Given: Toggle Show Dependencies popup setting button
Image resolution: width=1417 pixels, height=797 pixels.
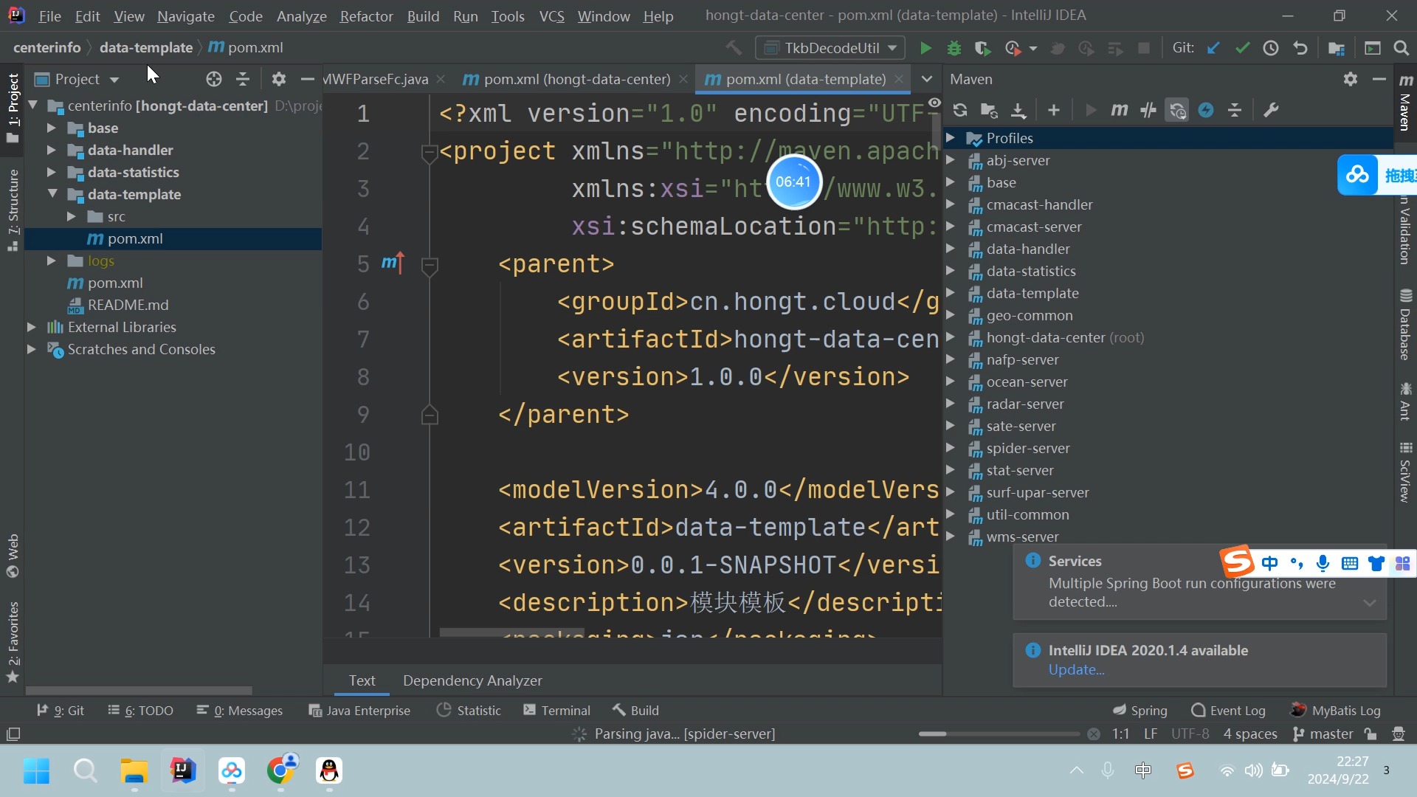Looking at the screenshot, I should [1177, 111].
